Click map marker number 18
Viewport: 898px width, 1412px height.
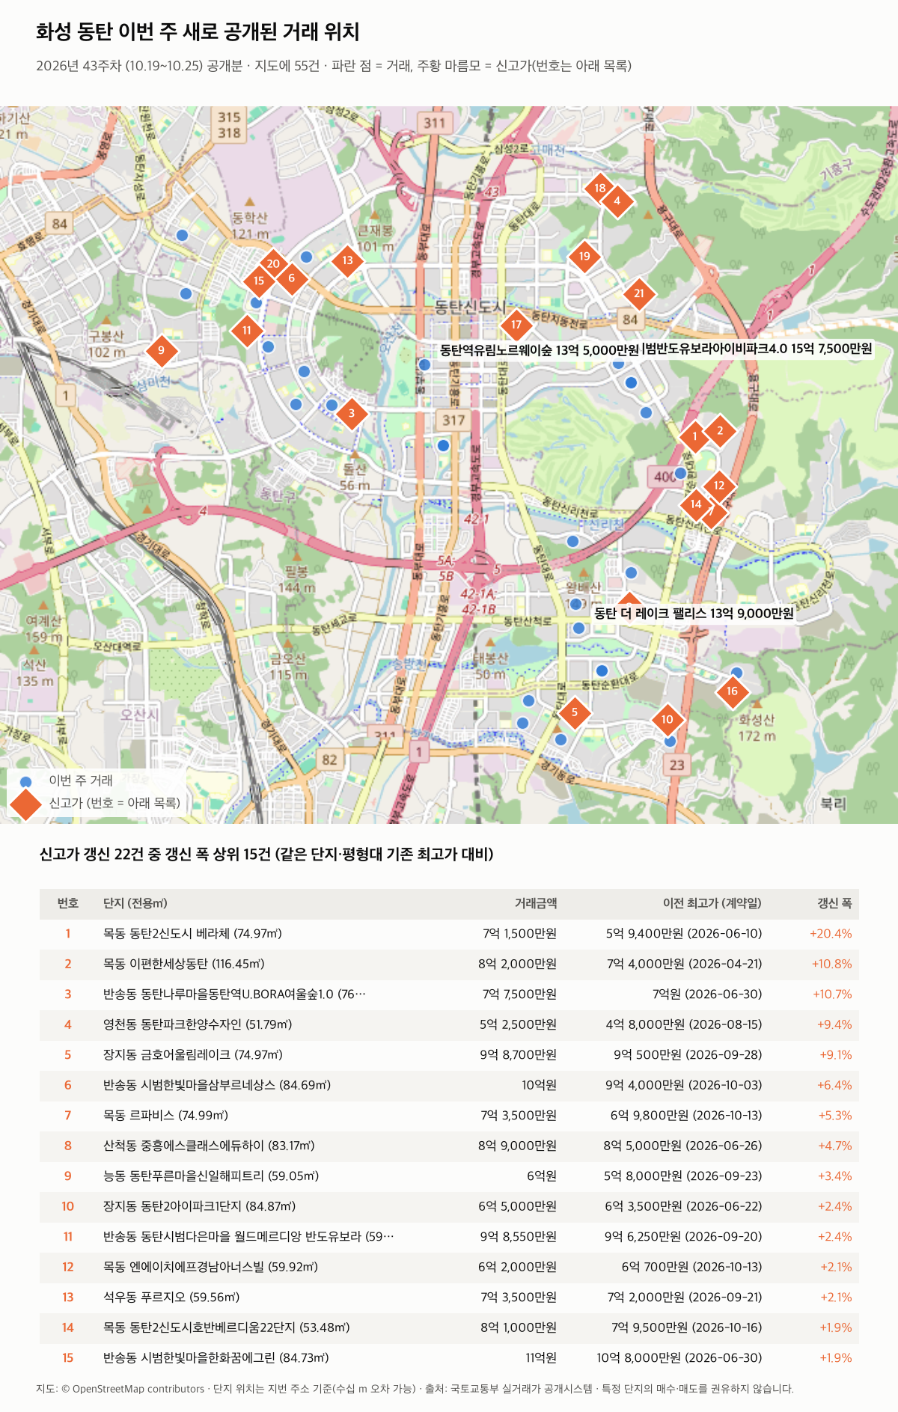pos(599,188)
